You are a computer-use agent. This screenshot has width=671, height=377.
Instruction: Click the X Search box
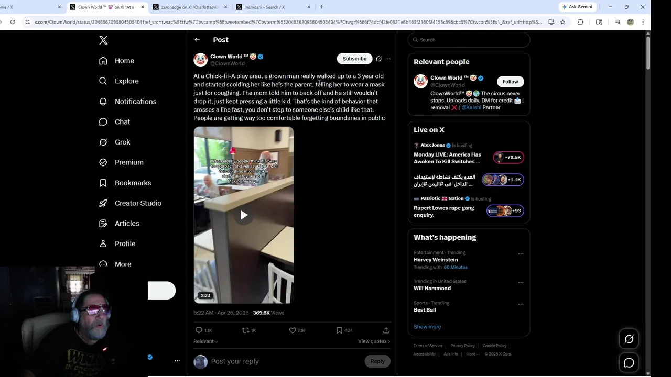tap(469, 40)
